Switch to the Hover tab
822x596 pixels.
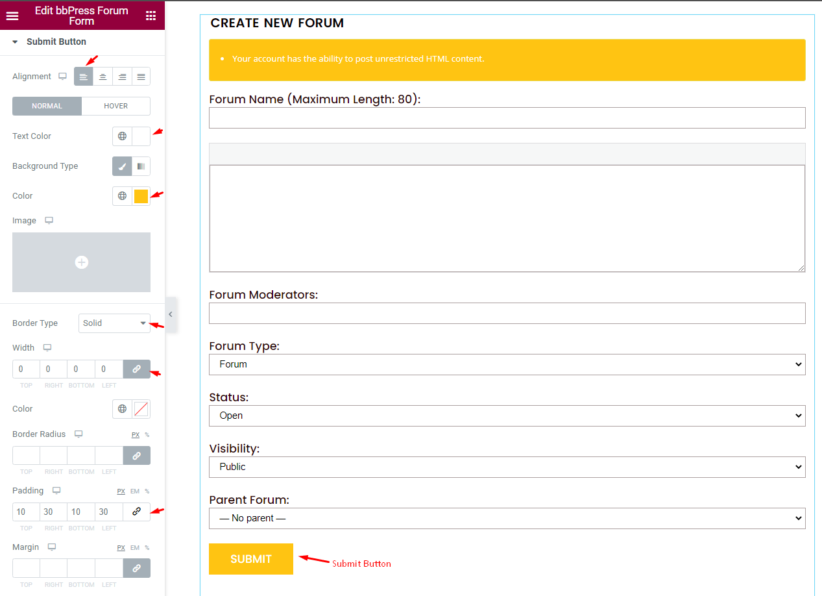[x=116, y=106]
